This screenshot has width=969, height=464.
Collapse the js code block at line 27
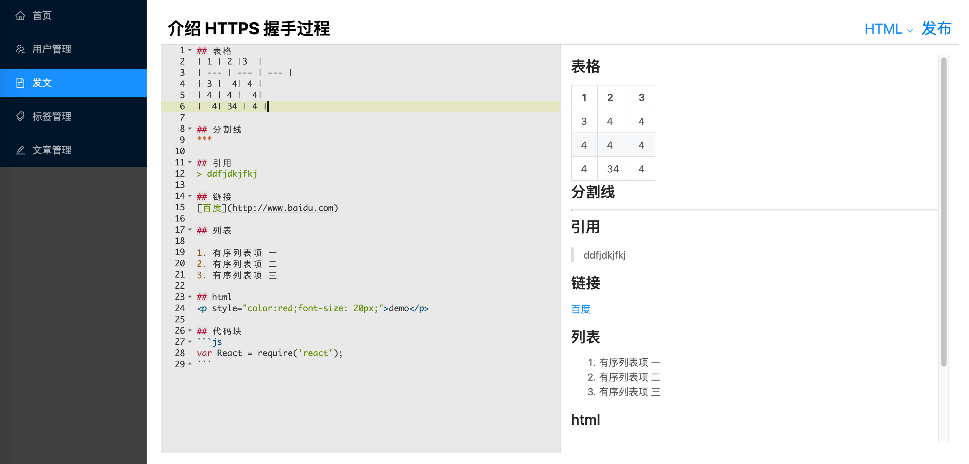click(190, 342)
